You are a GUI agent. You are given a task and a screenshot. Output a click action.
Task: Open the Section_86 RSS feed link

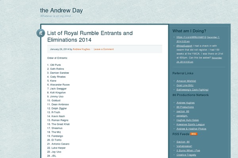coord(183,142)
